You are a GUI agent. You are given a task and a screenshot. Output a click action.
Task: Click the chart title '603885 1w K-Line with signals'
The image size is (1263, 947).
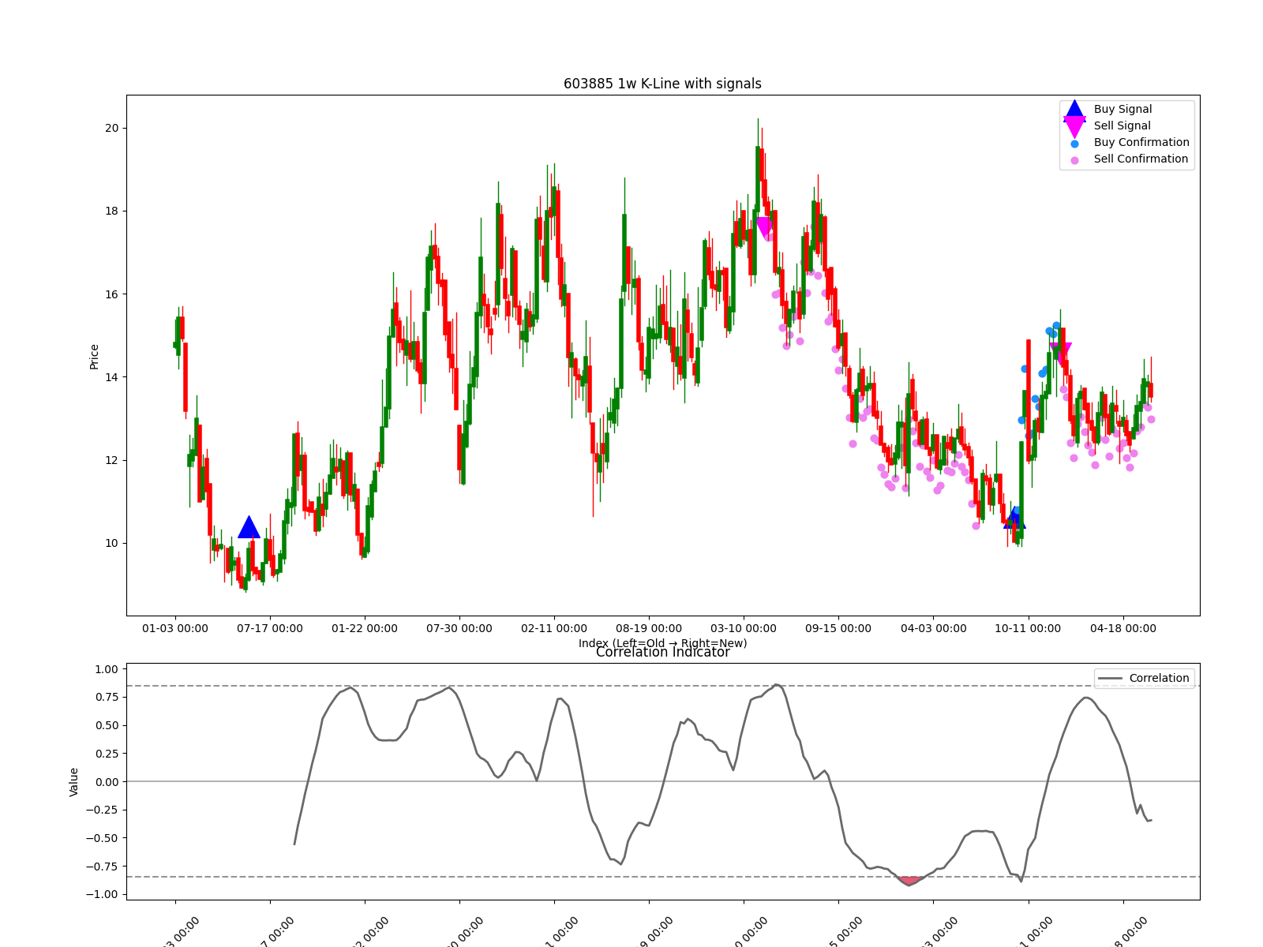pyautogui.click(x=662, y=84)
